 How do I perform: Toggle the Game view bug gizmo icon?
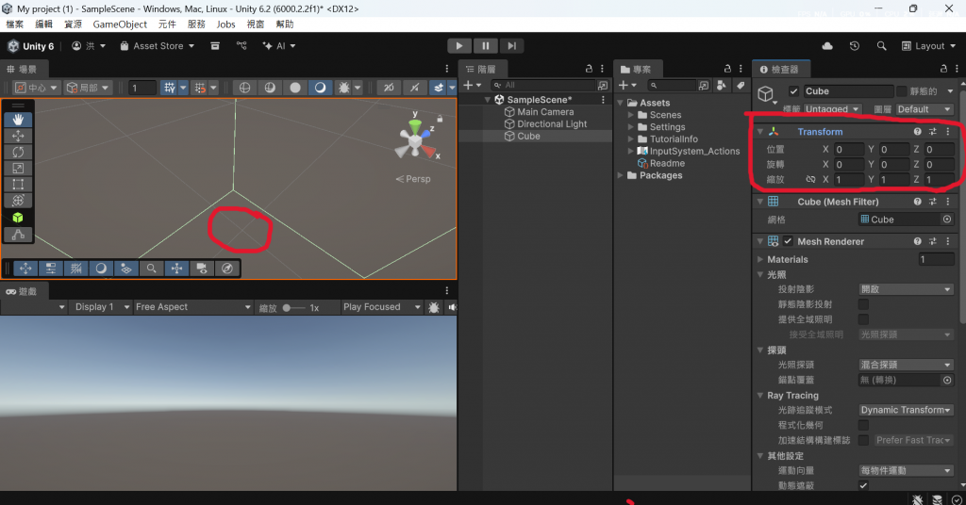434,307
